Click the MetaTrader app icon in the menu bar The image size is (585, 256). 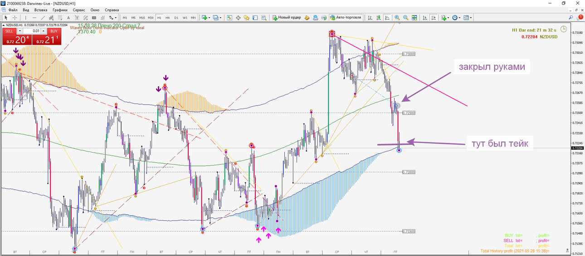[x=4, y=9]
